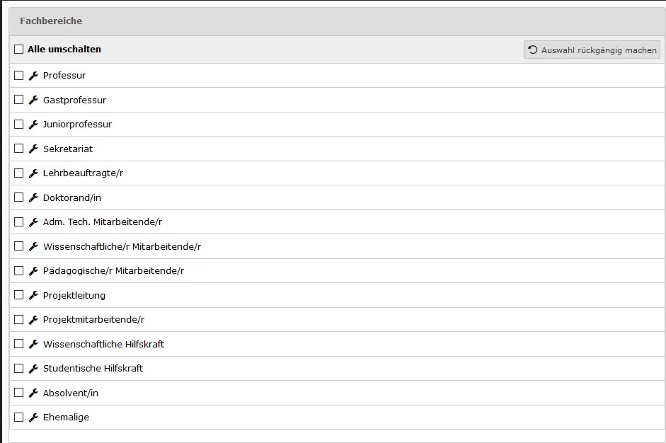Click the Fachbereiche panel header
Viewport: 666px width, 443px height.
tap(51, 21)
